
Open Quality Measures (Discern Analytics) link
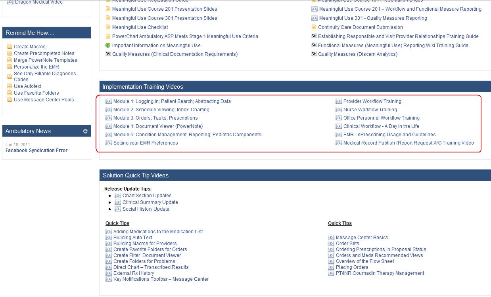coord(358,54)
